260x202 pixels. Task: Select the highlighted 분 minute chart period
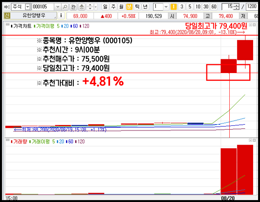tap(129, 7)
